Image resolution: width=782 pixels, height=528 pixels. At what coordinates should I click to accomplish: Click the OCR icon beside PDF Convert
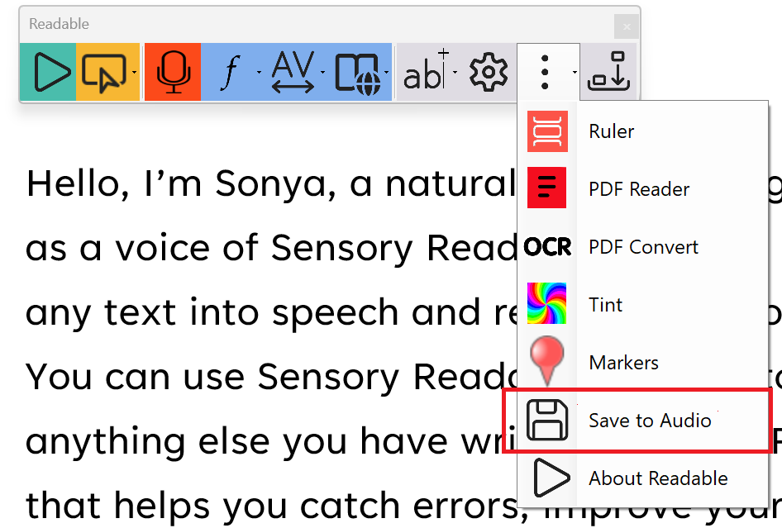[x=547, y=246]
